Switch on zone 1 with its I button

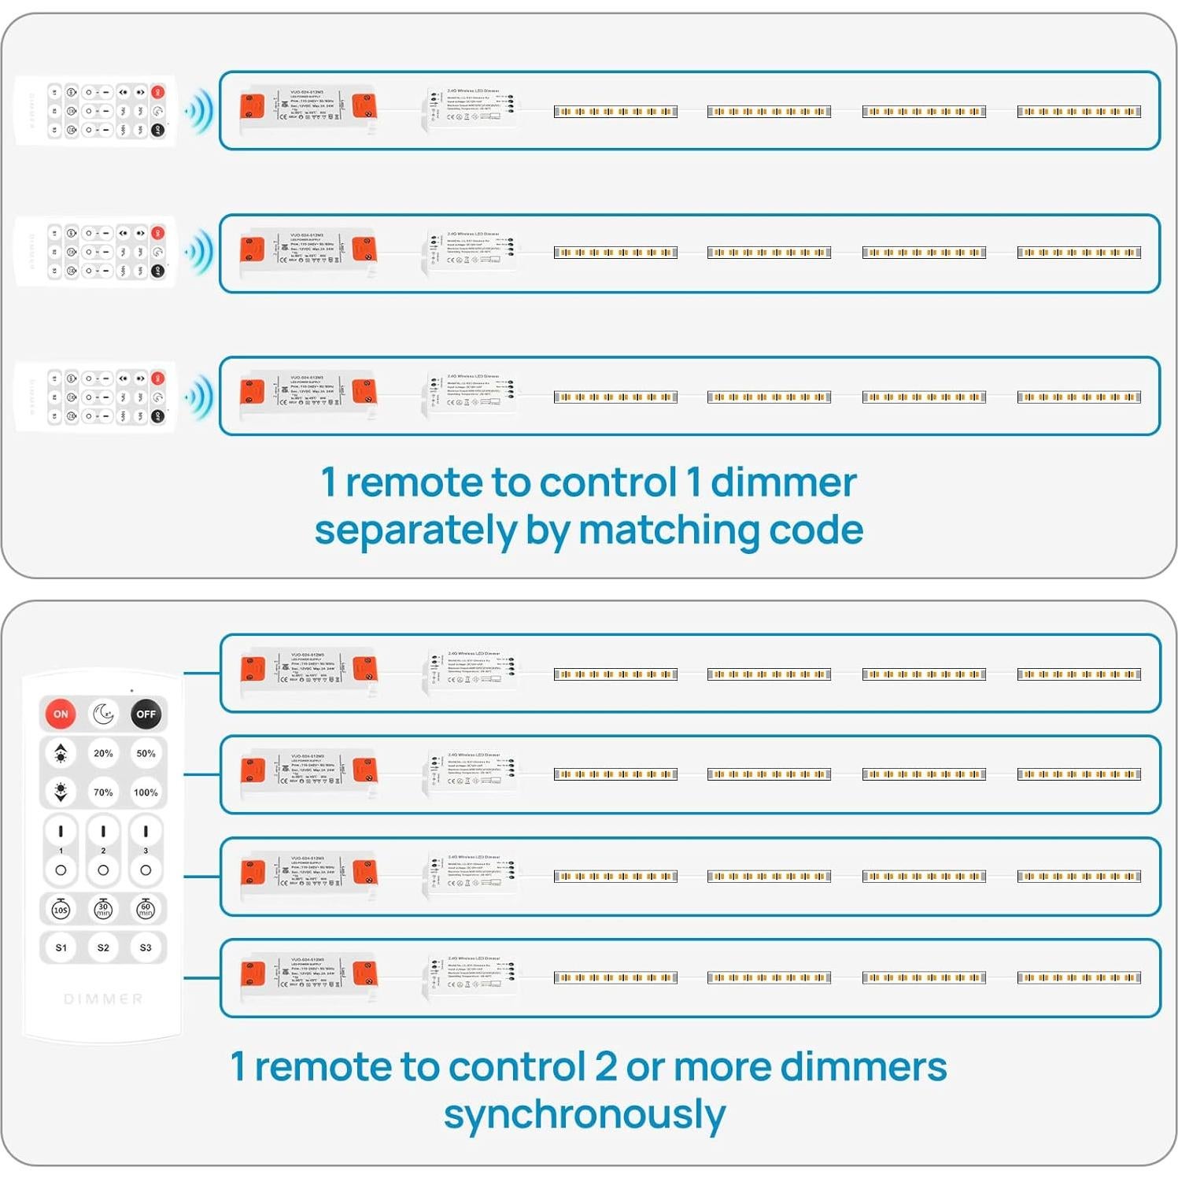pyautogui.click(x=61, y=832)
